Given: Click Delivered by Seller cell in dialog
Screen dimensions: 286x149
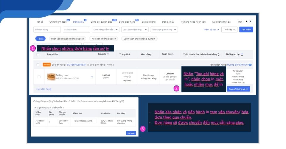Looking at the screenshot, I should (x=63, y=122).
